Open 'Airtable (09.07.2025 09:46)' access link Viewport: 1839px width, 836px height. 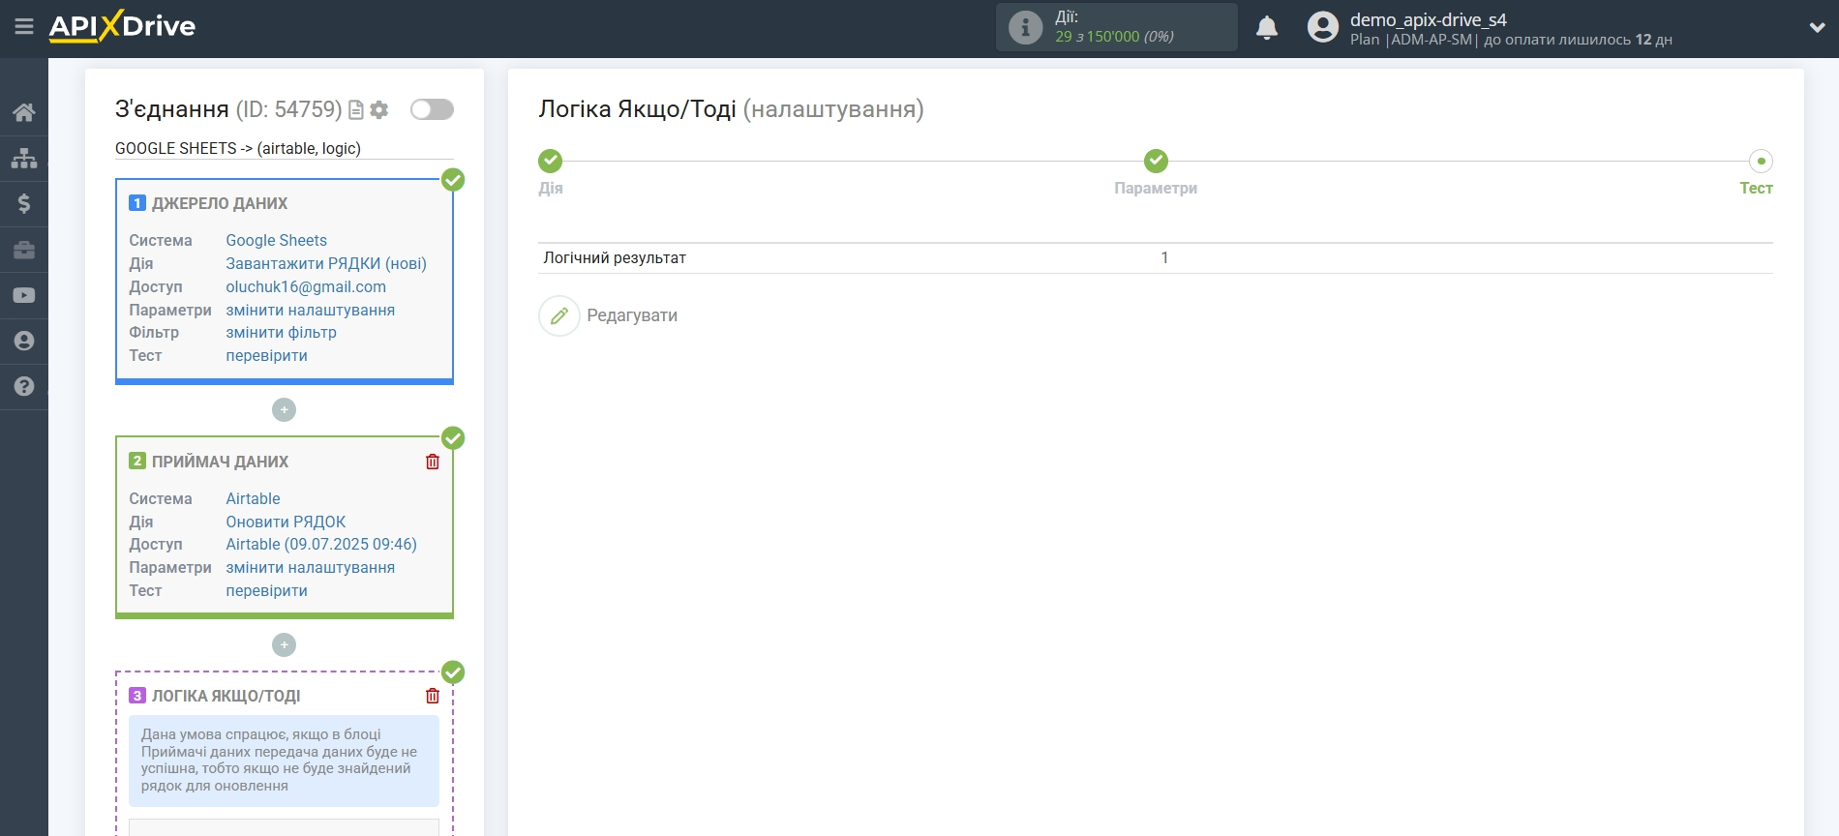click(321, 544)
